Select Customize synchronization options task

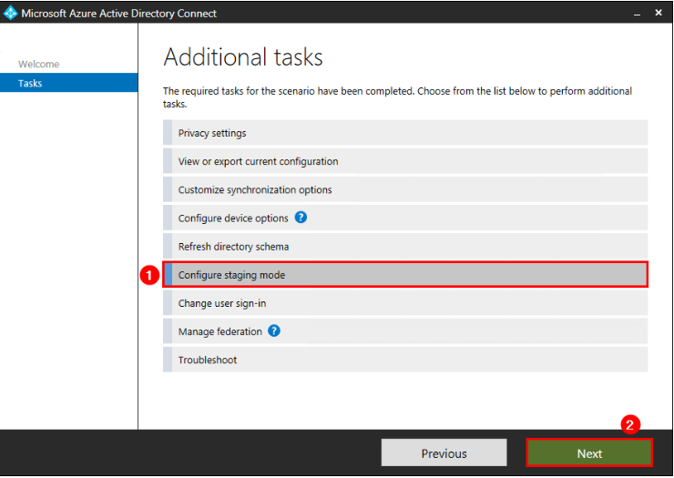coord(405,189)
